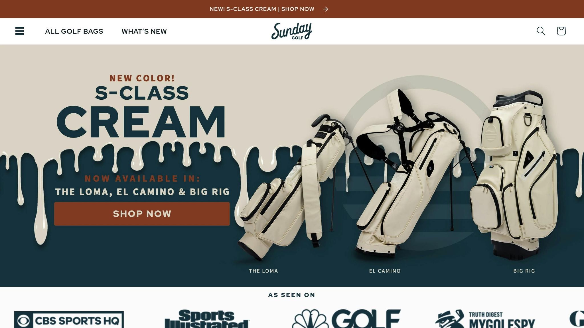Open the All Golf Bags menu
This screenshot has width=584, height=328.
[x=74, y=31]
